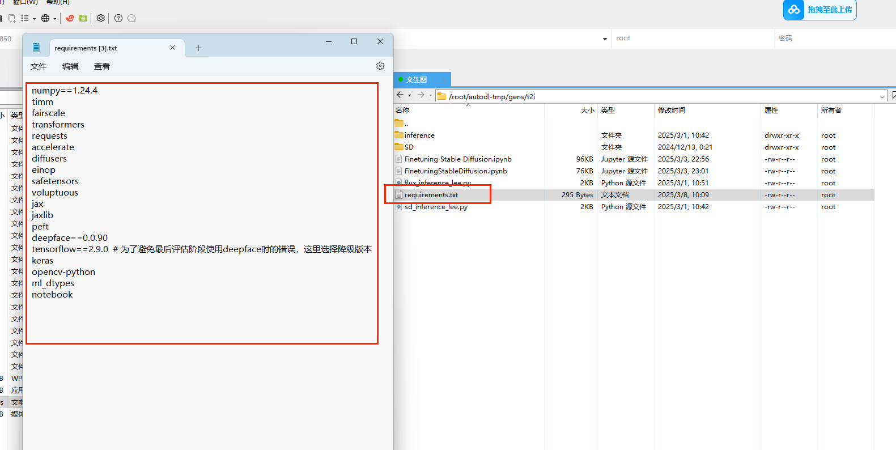Open the 编辑 menu in Notepad
Viewport: 896px width, 450px height.
tap(70, 66)
